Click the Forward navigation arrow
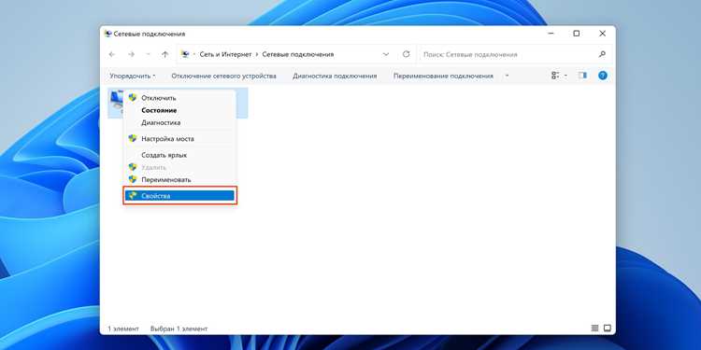 131,54
